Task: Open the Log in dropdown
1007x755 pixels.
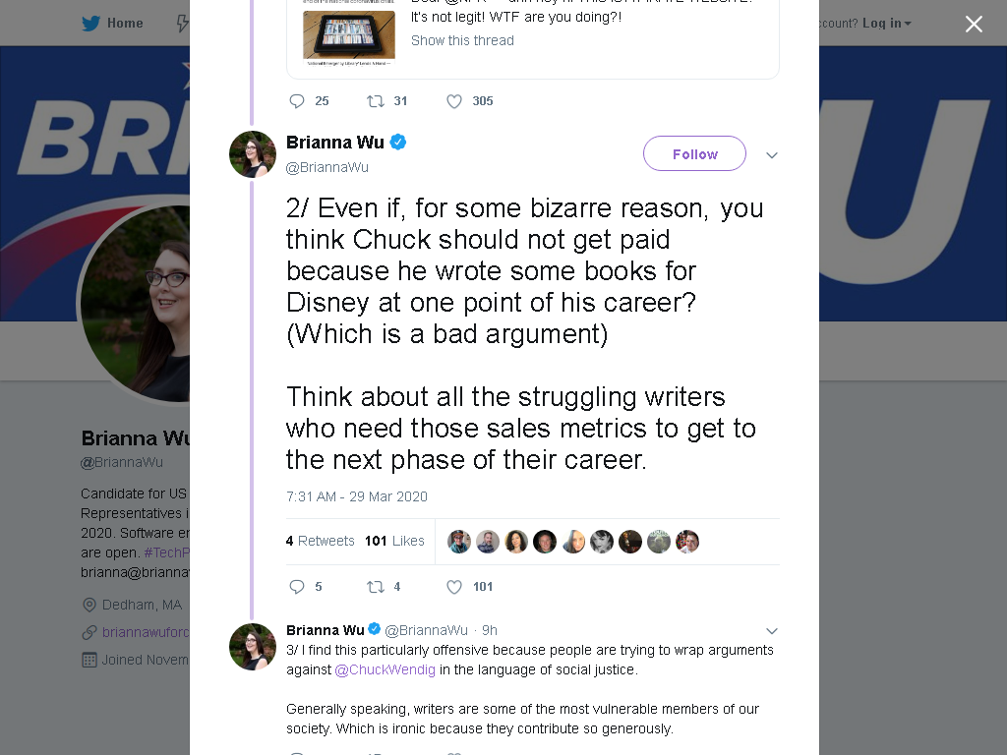Action: tap(886, 24)
